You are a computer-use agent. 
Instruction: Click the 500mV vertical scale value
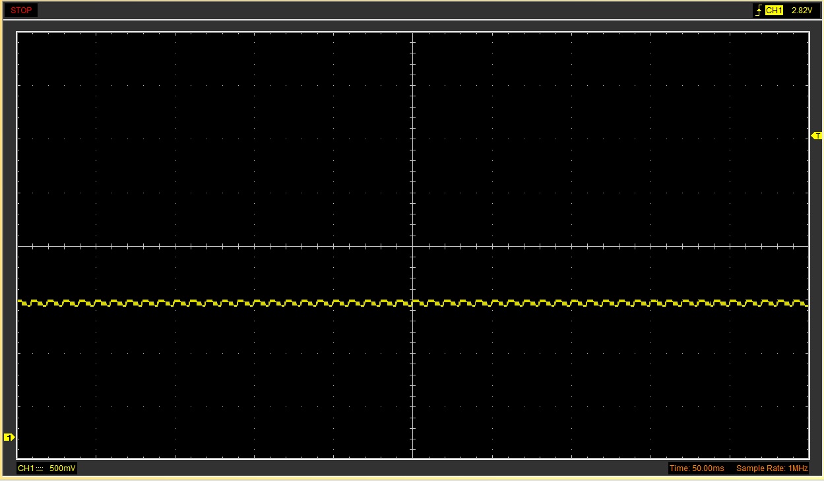point(63,468)
